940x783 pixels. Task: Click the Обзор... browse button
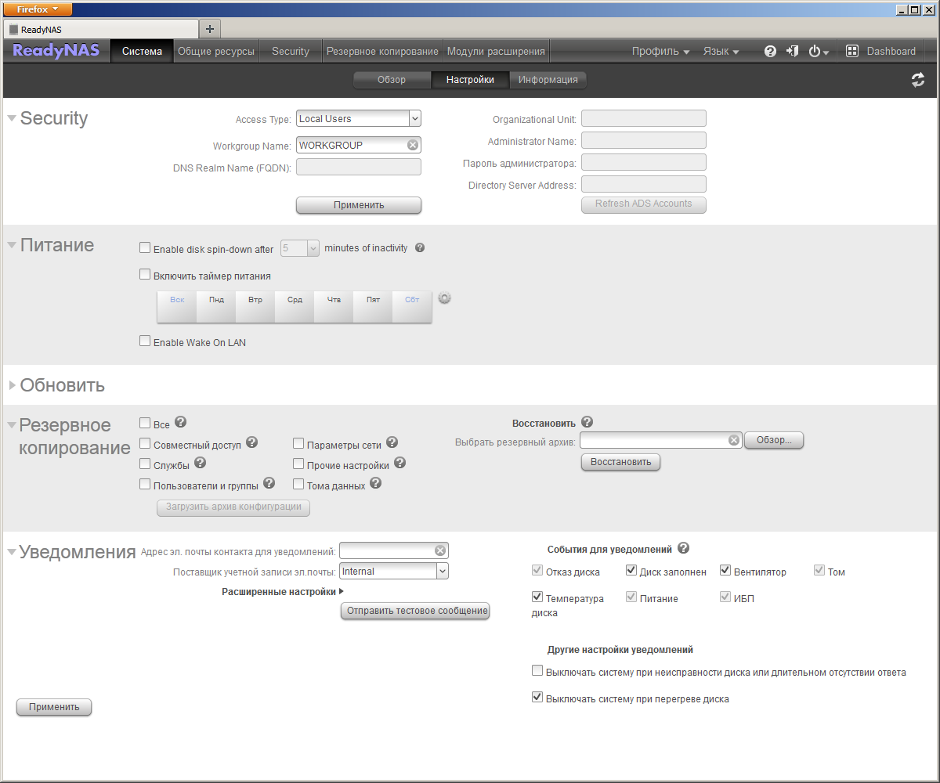(774, 440)
